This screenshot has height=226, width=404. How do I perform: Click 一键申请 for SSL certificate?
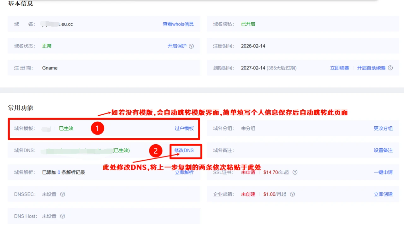click(x=383, y=172)
